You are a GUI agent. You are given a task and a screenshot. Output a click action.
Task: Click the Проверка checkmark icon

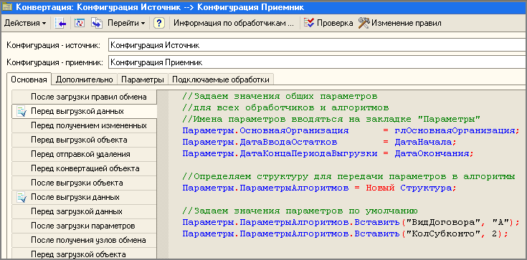pos(309,23)
